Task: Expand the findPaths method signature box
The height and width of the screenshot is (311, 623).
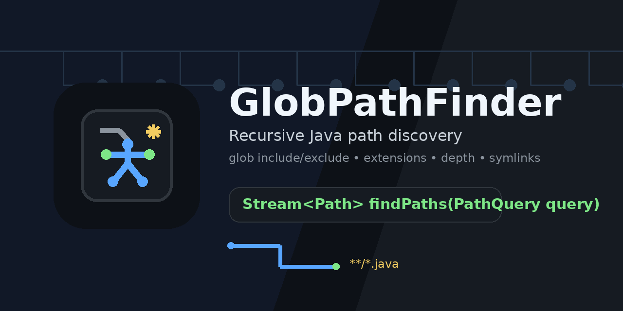Action: (365, 204)
